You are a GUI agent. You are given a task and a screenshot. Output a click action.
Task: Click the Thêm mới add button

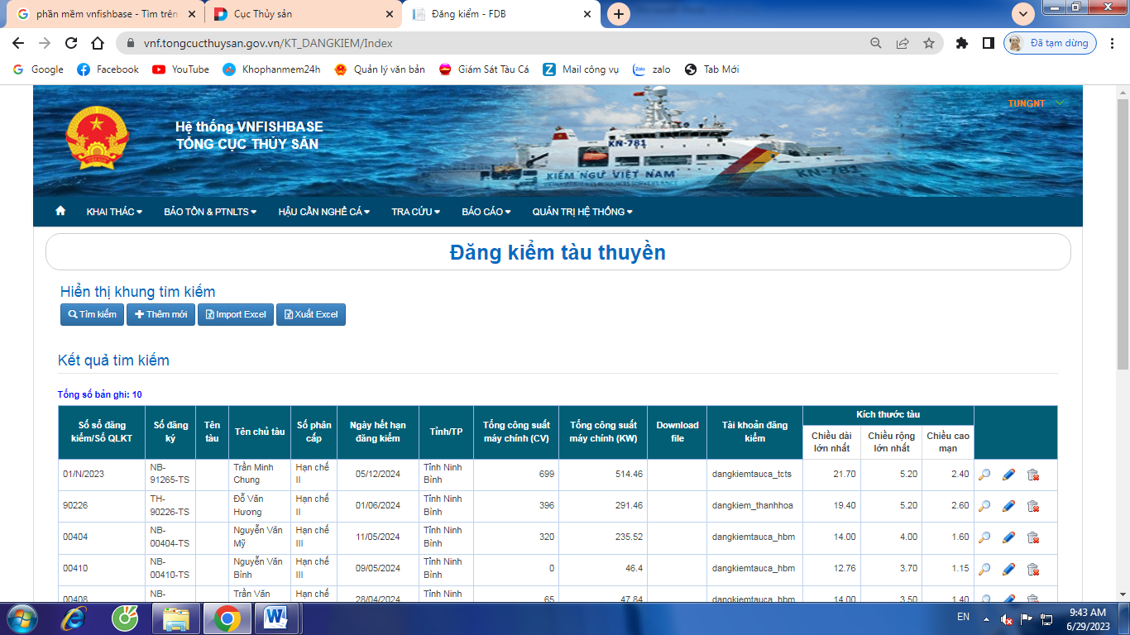(x=160, y=314)
